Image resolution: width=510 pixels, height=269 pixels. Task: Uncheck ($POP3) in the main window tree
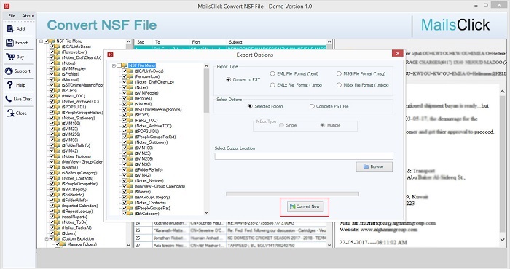pos(52,91)
